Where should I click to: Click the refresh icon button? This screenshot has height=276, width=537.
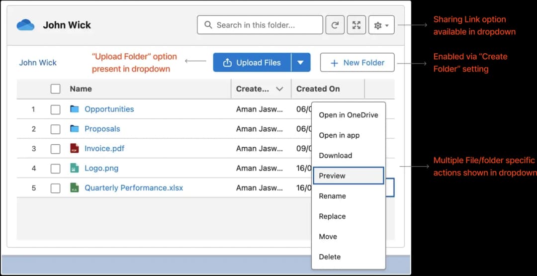(335, 25)
